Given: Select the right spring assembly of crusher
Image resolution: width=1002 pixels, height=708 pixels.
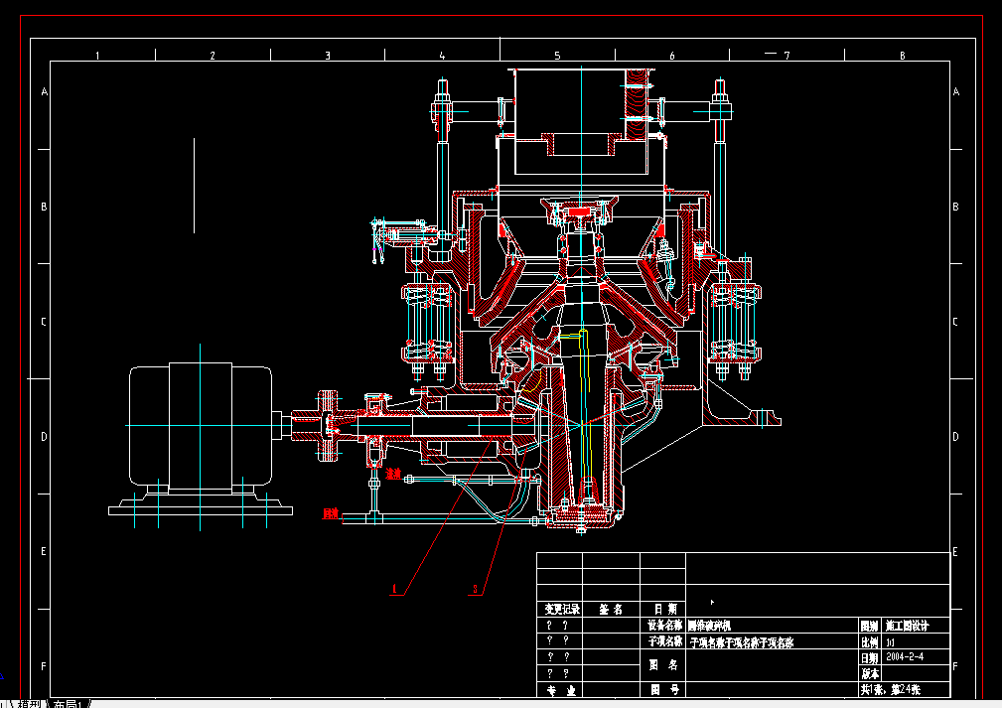Looking at the screenshot, I should [x=736, y=323].
